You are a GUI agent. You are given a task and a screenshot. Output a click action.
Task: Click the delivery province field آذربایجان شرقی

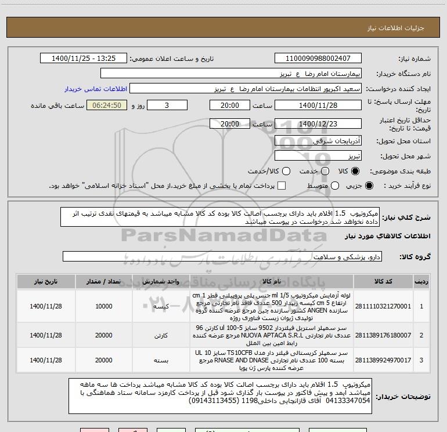click(x=318, y=141)
